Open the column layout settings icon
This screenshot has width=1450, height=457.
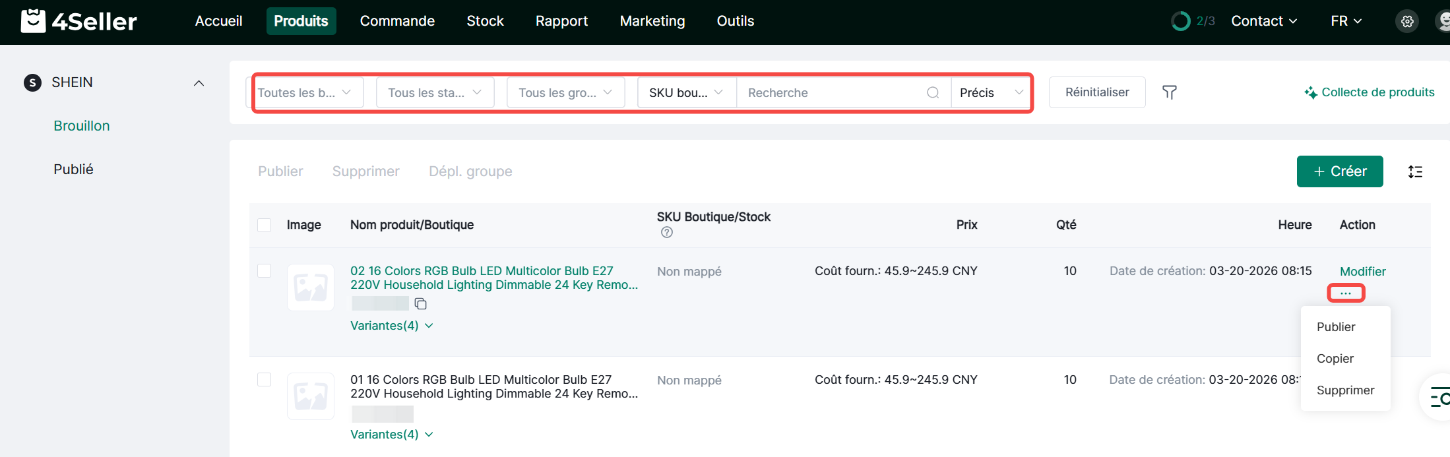[1415, 171]
